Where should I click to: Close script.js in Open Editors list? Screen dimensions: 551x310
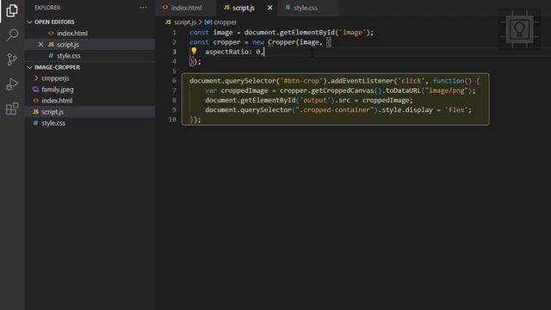point(40,45)
